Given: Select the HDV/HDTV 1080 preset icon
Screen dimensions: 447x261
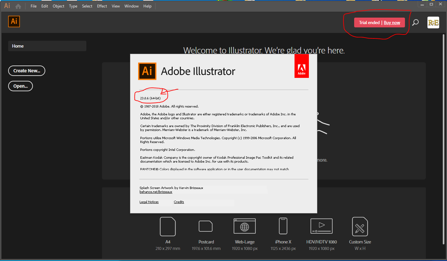Looking at the screenshot, I should 322,226.
